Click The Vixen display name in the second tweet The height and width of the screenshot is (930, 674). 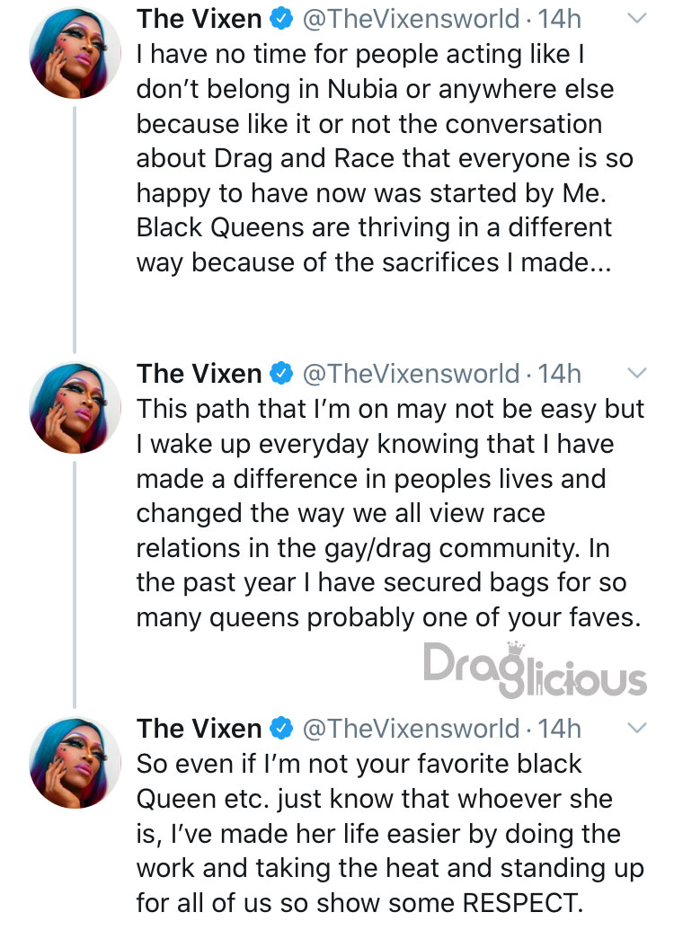pos(200,374)
